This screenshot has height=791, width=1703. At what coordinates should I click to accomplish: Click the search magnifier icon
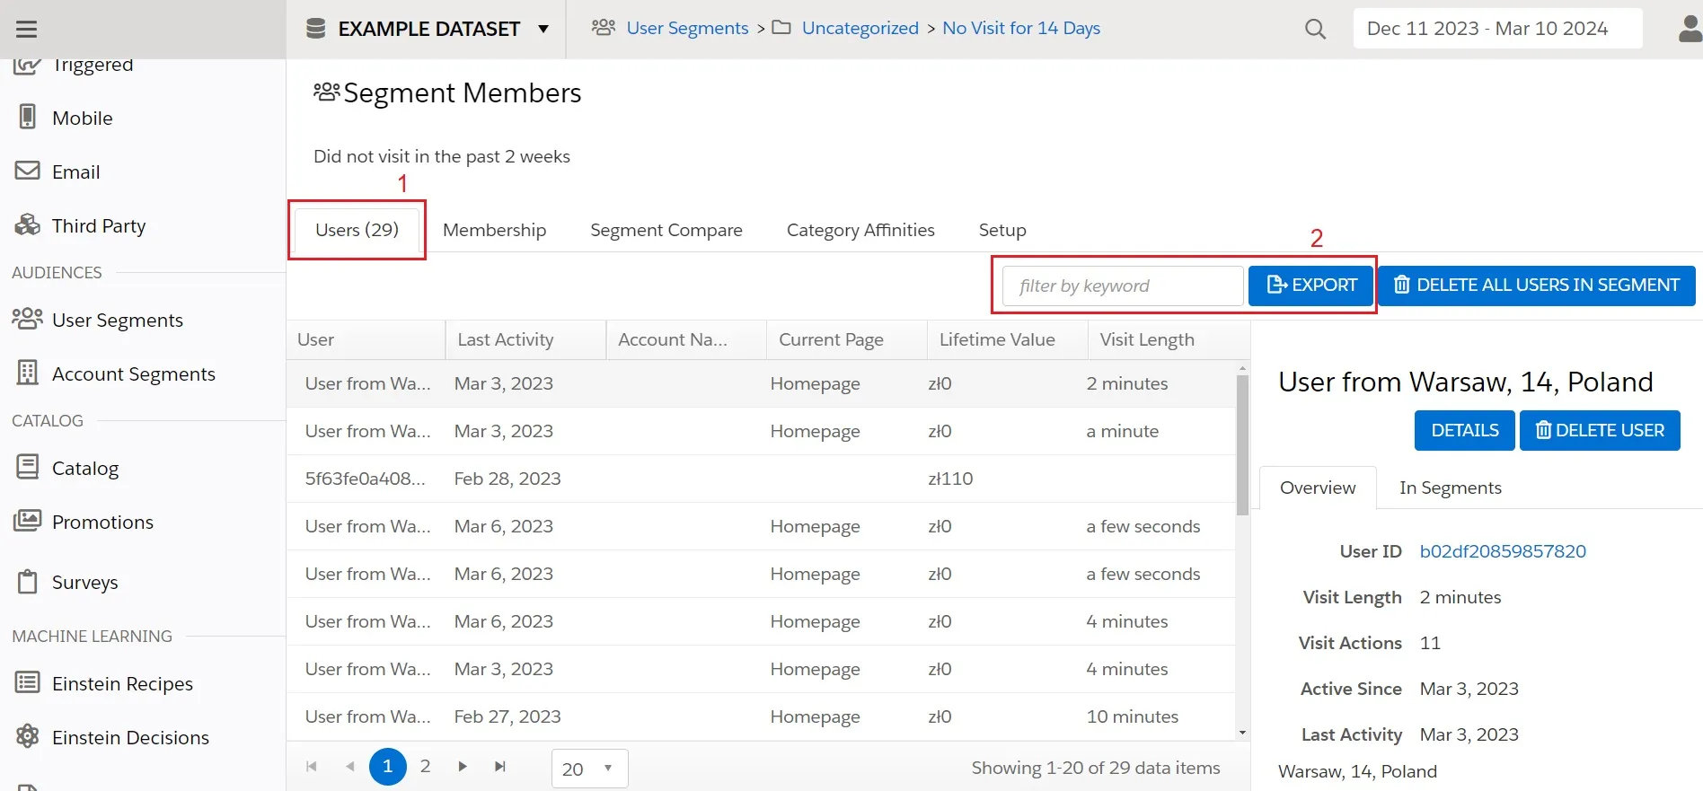click(x=1315, y=29)
